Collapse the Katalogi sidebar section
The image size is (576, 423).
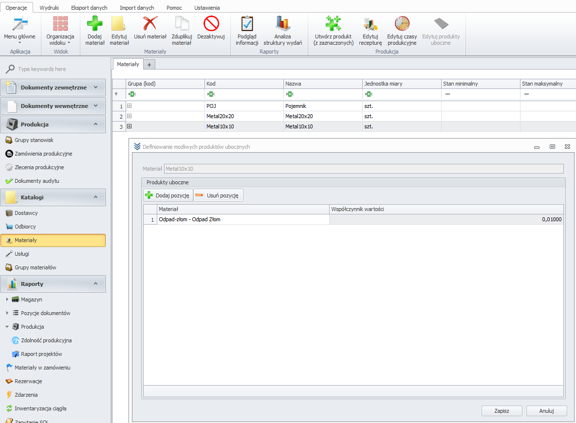(53, 197)
